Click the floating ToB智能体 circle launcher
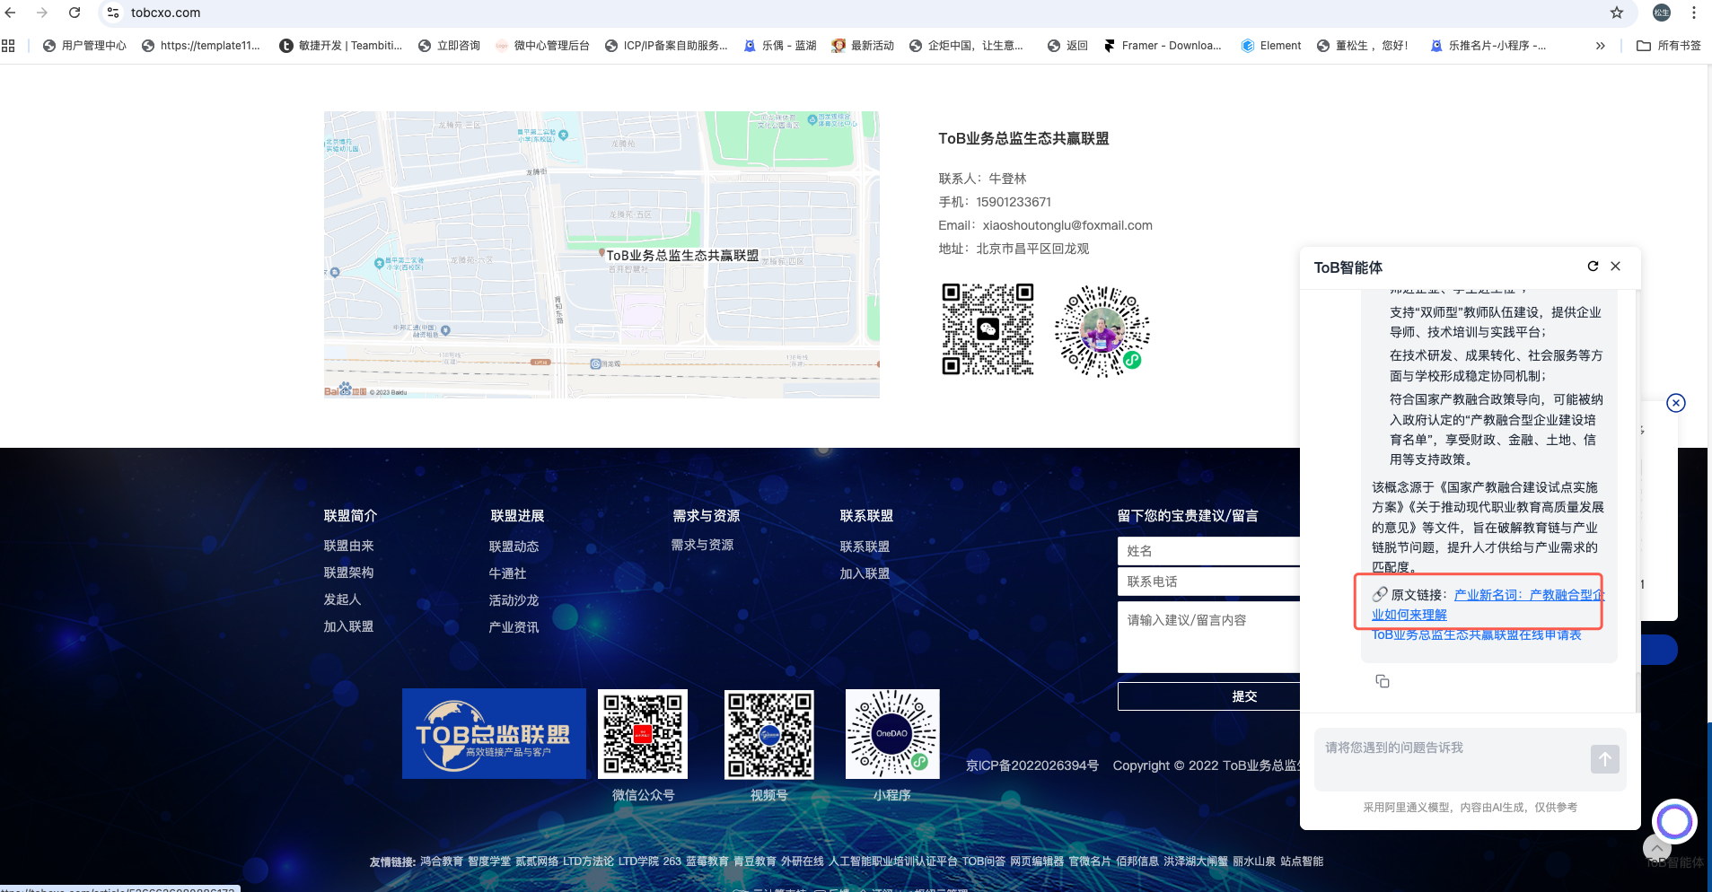 pos(1674,821)
